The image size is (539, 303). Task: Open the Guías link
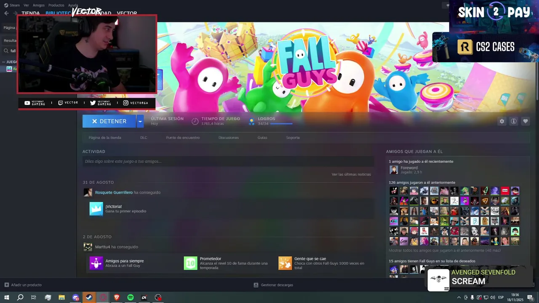(x=262, y=138)
